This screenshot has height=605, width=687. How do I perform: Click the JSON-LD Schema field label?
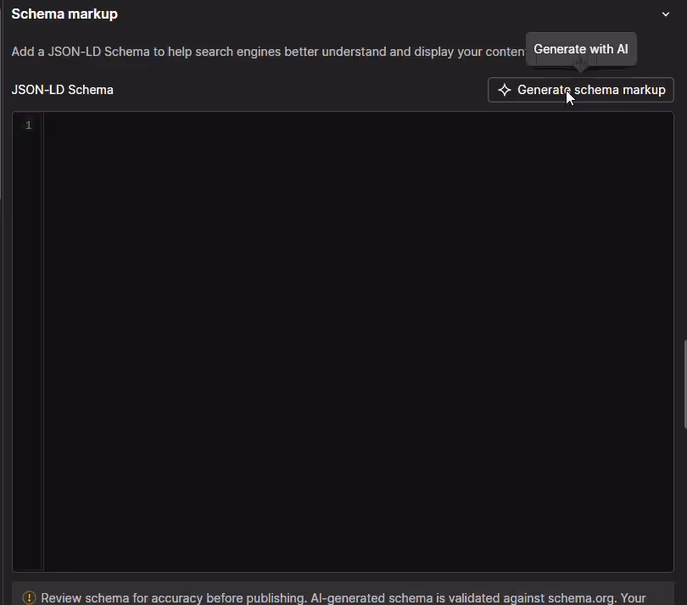62,90
